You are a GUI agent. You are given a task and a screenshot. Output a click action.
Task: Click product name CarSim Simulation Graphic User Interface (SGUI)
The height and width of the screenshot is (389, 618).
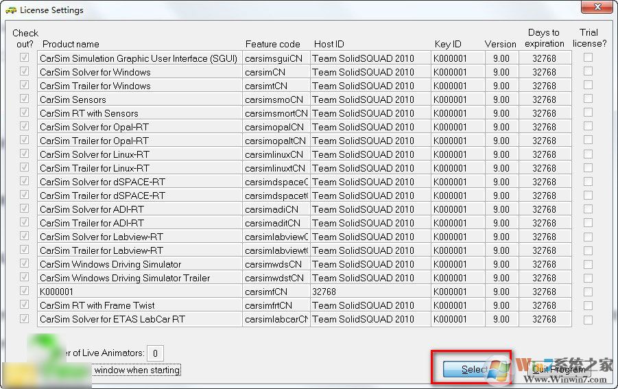pos(139,58)
